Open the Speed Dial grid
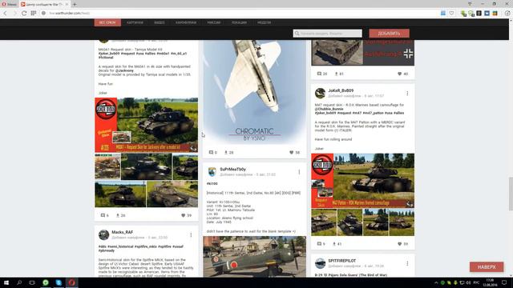This screenshot has width=513, height=288. [34, 13]
